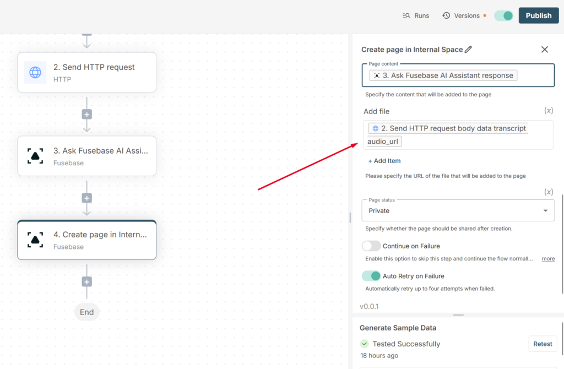Add step before End node
This screenshot has height=369, width=564.
tap(86, 281)
